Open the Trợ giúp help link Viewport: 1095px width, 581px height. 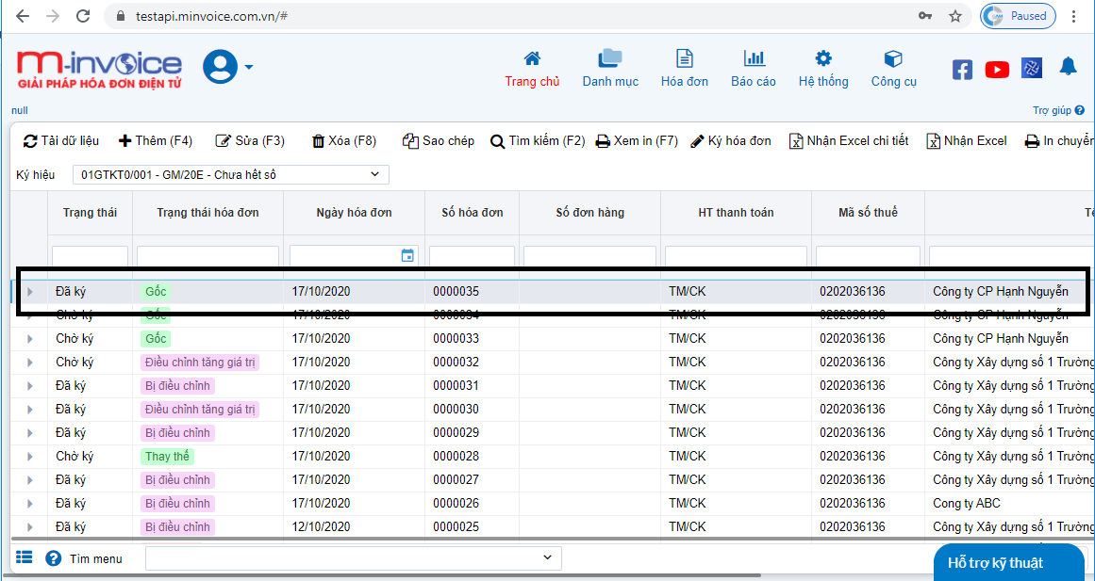click(1058, 110)
